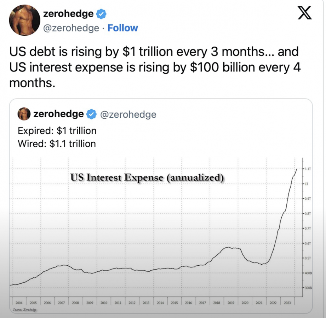The height and width of the screenshot is (318, 326).
Task: Click the 2023 label on the year axis
Action: (x=286, y=303)
